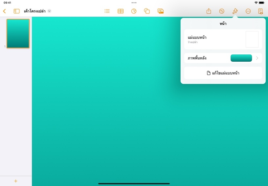Close the Format paintbrush panel
Screen dimensions: 268x186
pyautogui.click(x=235, y=11)
